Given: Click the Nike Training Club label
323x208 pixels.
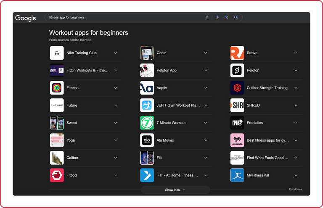Looking at the screenshot, I should pos(82,53).
